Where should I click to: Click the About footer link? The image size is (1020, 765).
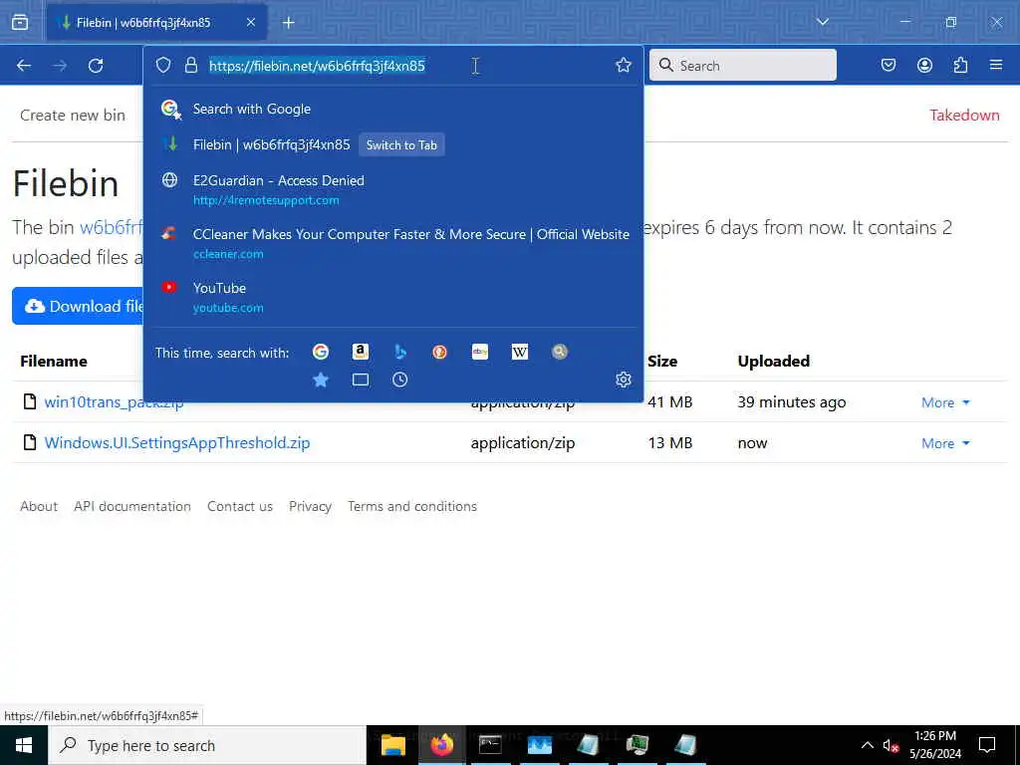click(39, 506)
